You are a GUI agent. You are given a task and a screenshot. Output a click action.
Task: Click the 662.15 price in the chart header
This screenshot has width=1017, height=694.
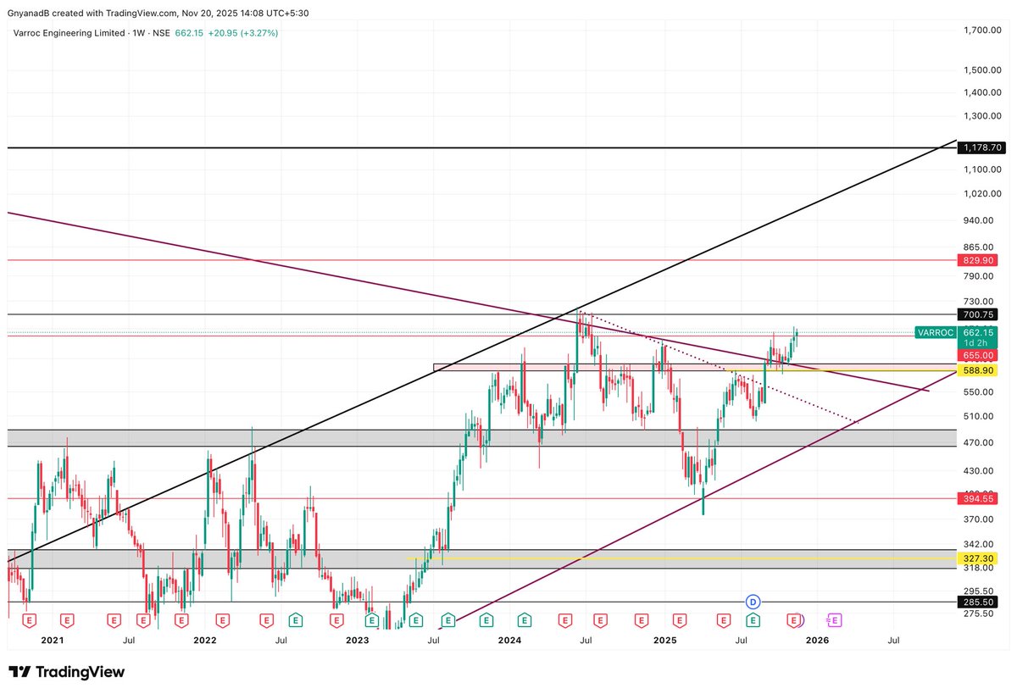click(191, 33)
